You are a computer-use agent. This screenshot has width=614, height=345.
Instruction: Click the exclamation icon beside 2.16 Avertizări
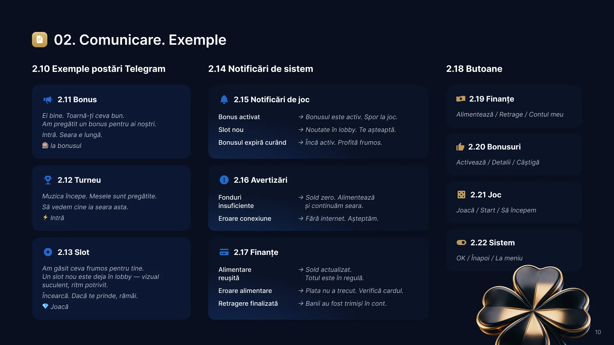(224, 180)
